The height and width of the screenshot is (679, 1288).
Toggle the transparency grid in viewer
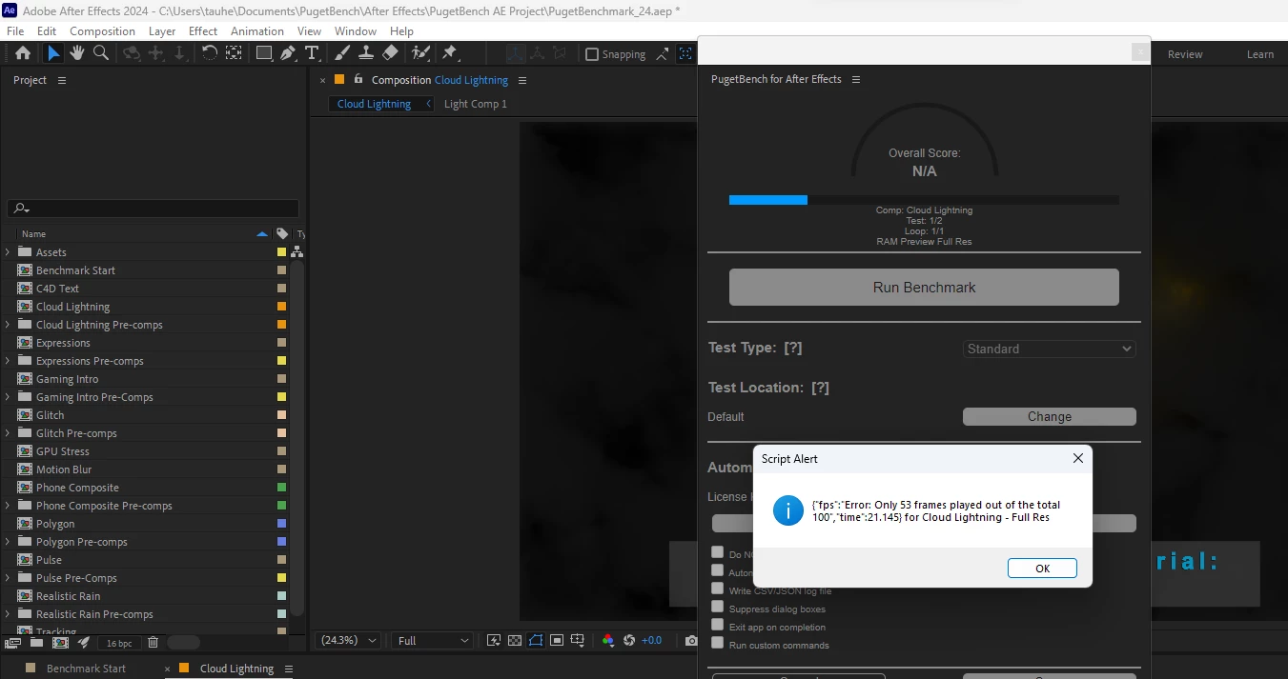(x=515, y=641)
